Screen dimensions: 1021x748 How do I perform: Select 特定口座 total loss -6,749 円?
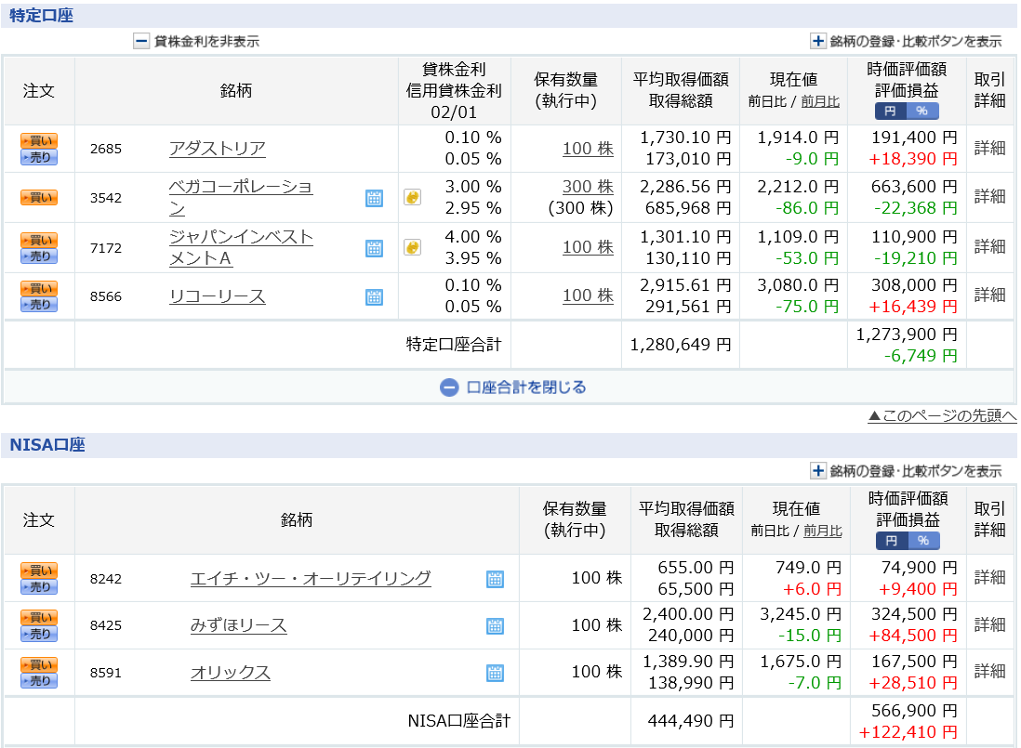[921, 356]
